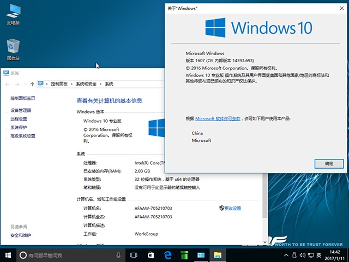Open Task View from the taskbar
Image resolution: width=349 pixels, height=262 pixels.
[134, 255]
